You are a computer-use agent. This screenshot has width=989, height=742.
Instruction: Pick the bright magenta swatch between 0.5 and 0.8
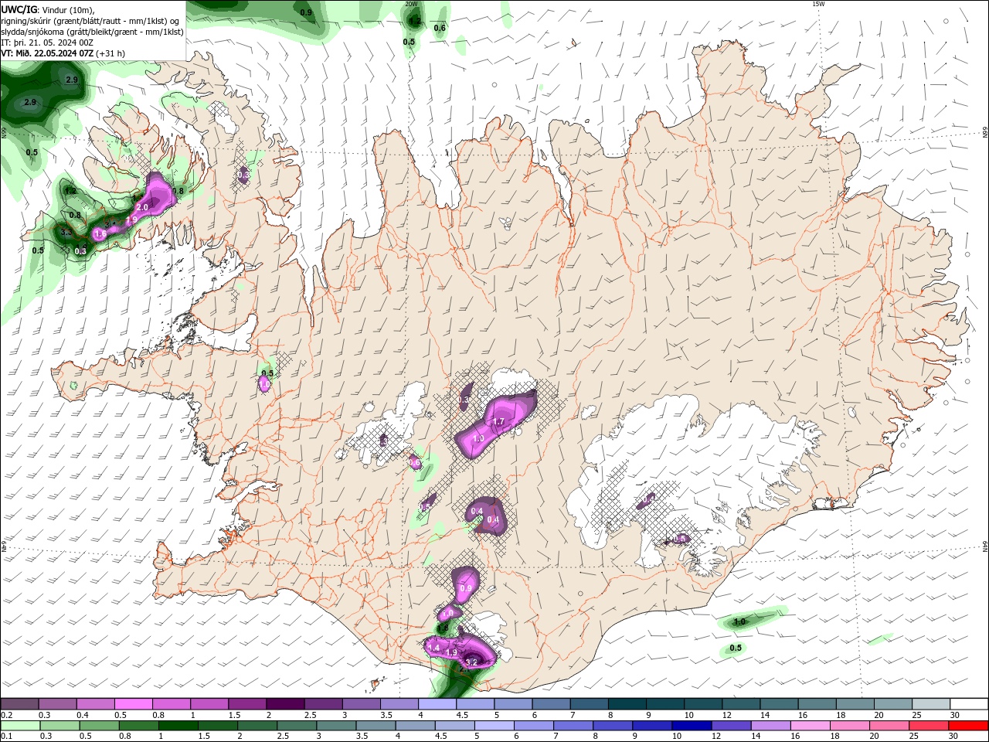tap(133, 704)
